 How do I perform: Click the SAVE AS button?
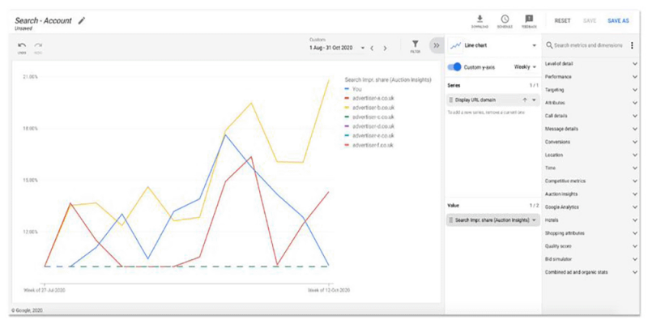click(618, 21)
